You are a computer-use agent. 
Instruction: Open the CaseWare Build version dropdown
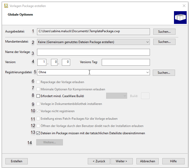click(117, 96)
